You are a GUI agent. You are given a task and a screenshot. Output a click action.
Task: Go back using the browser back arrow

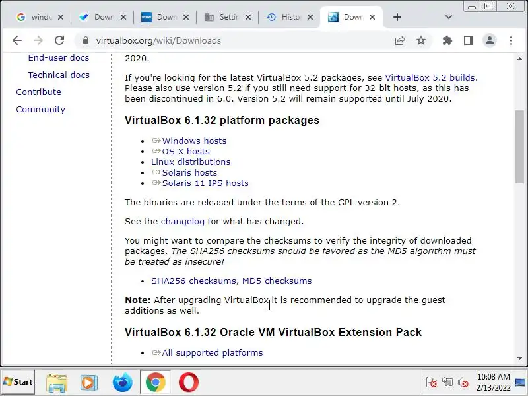point(17,40)
